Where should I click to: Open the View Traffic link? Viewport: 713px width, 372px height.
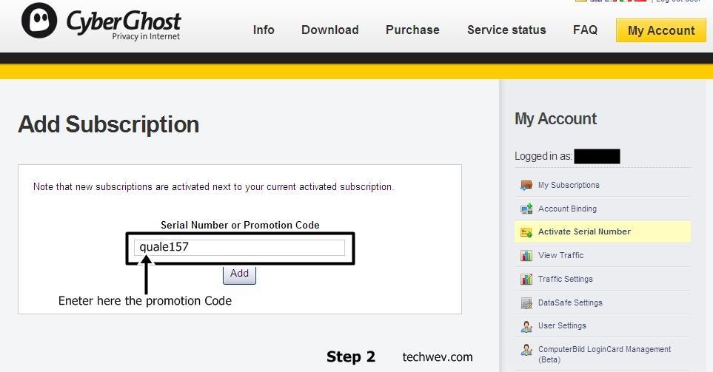pyautogui.click(x=560, y=255)
